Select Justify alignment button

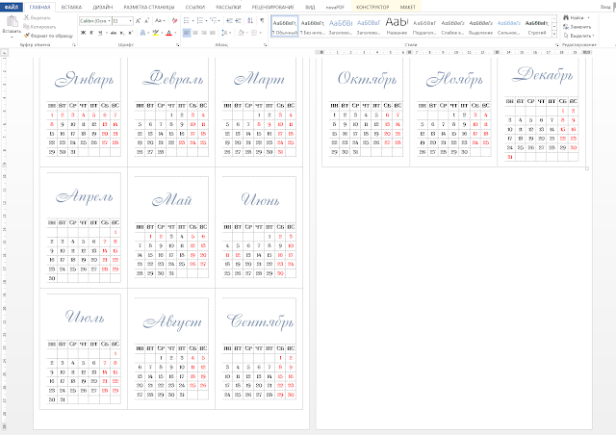click(x=213, y=33)
